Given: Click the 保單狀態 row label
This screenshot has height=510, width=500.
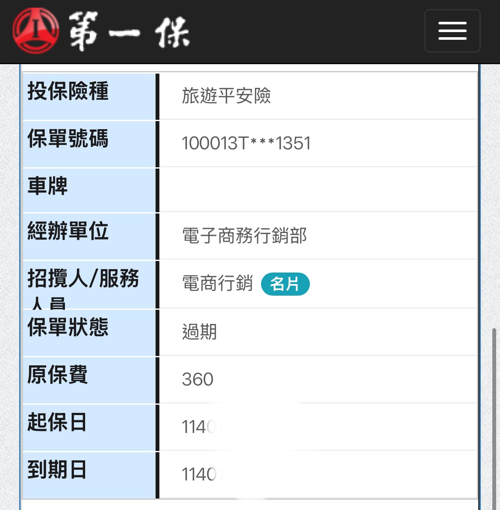Looking at the screenshot, I should (68, 327).
